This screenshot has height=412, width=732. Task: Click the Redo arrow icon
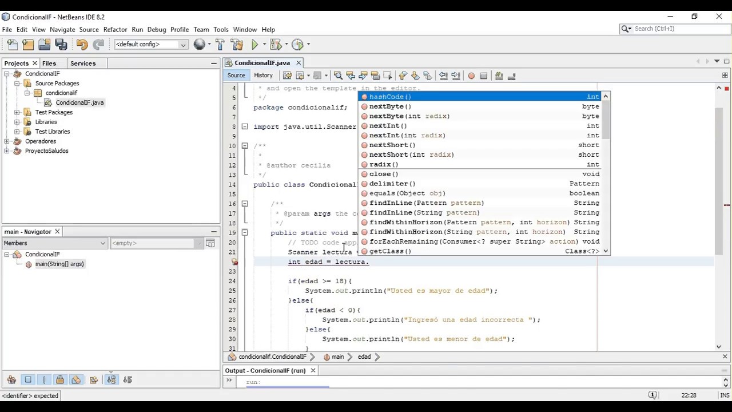(x=98, y=45)
